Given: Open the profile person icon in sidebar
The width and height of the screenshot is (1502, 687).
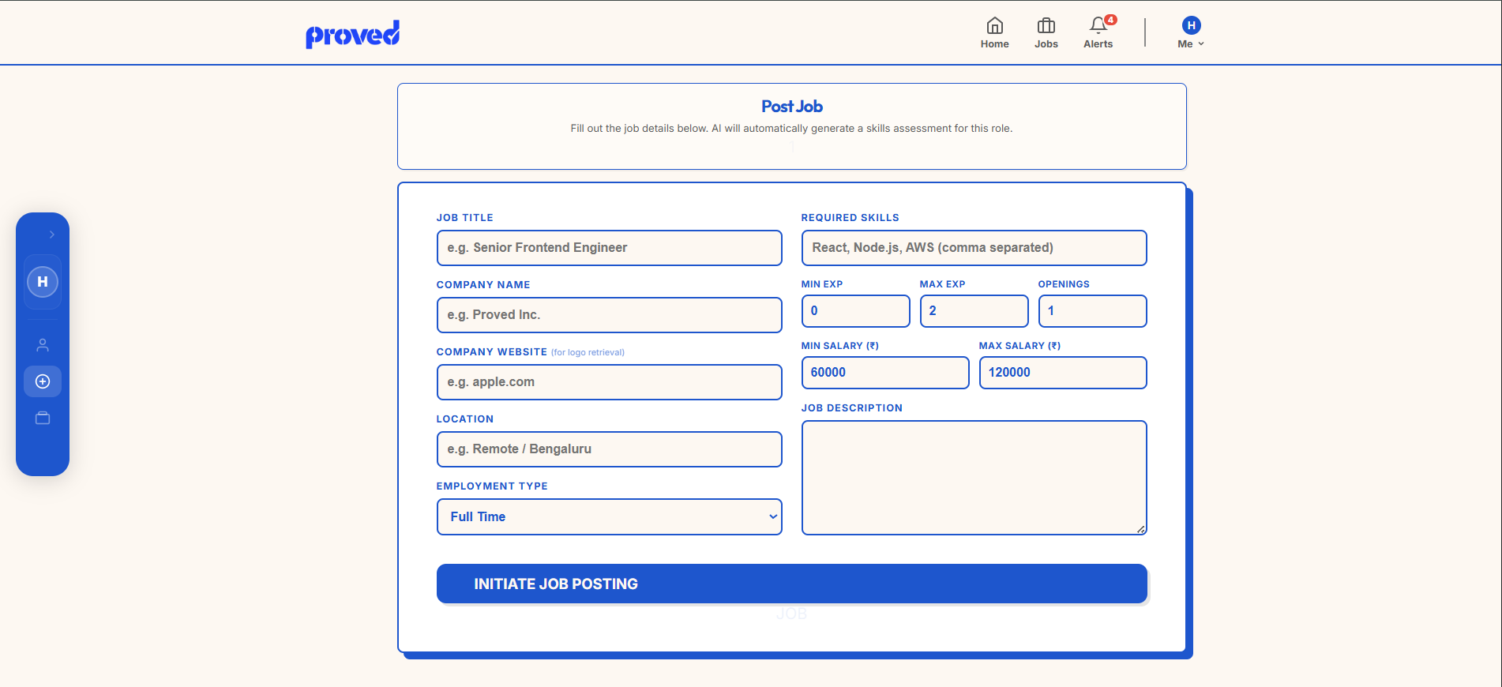Looking at the screenshot, I should (43, 345).
